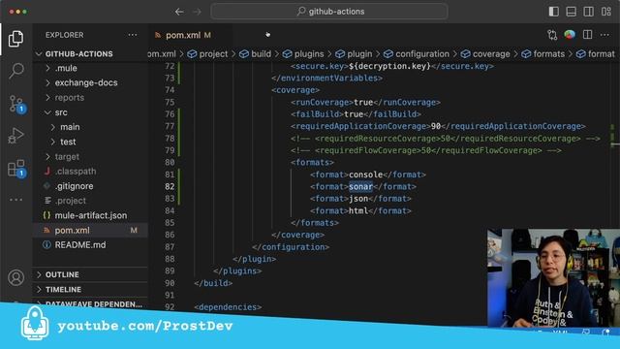Go forward using the navigation arrow
This screenshot has width=620, height=349.
tap(197, 12)
